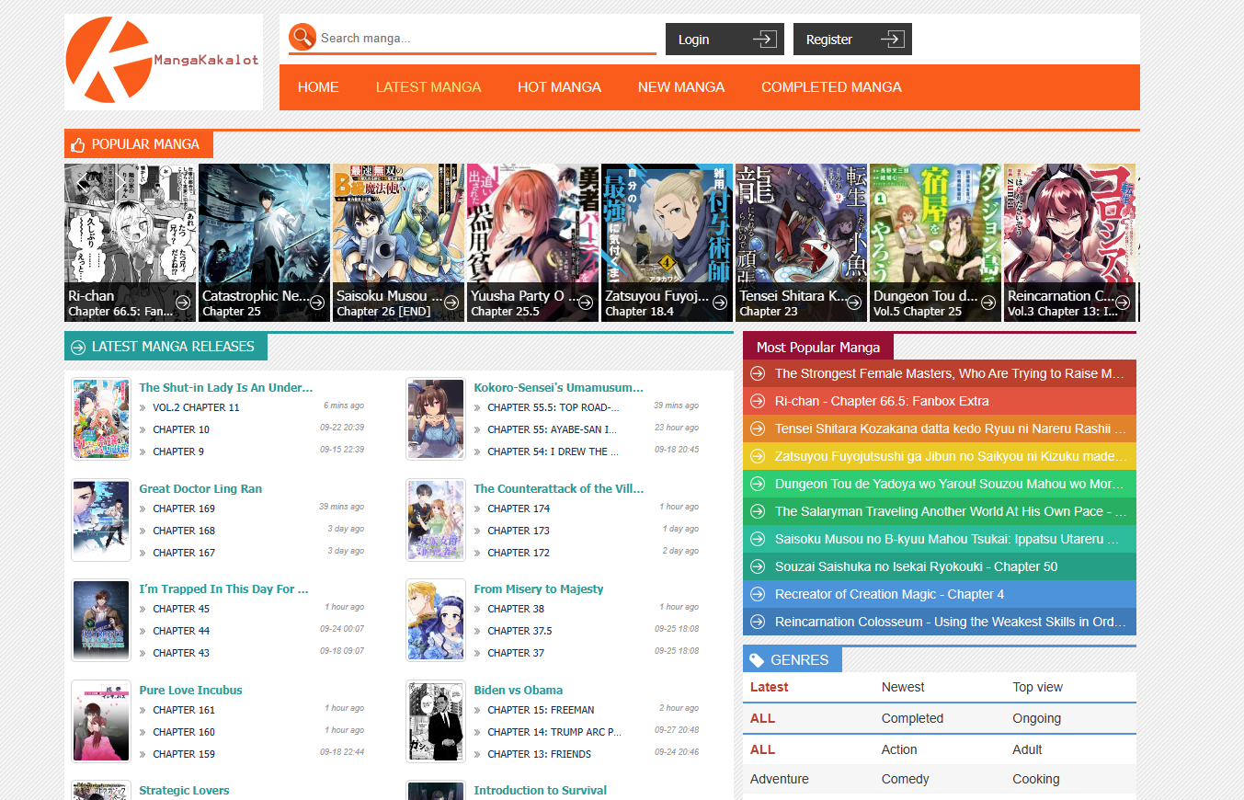Click arrow icon beside Recreator of Creation Magic

pos(758,594)
